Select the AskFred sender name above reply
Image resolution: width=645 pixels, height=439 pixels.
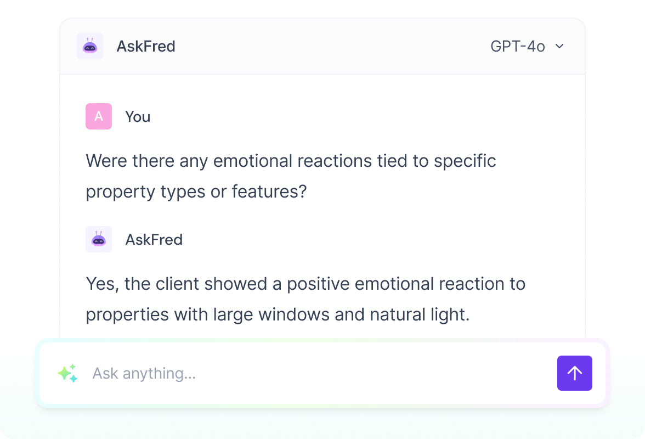pos(154,240)
